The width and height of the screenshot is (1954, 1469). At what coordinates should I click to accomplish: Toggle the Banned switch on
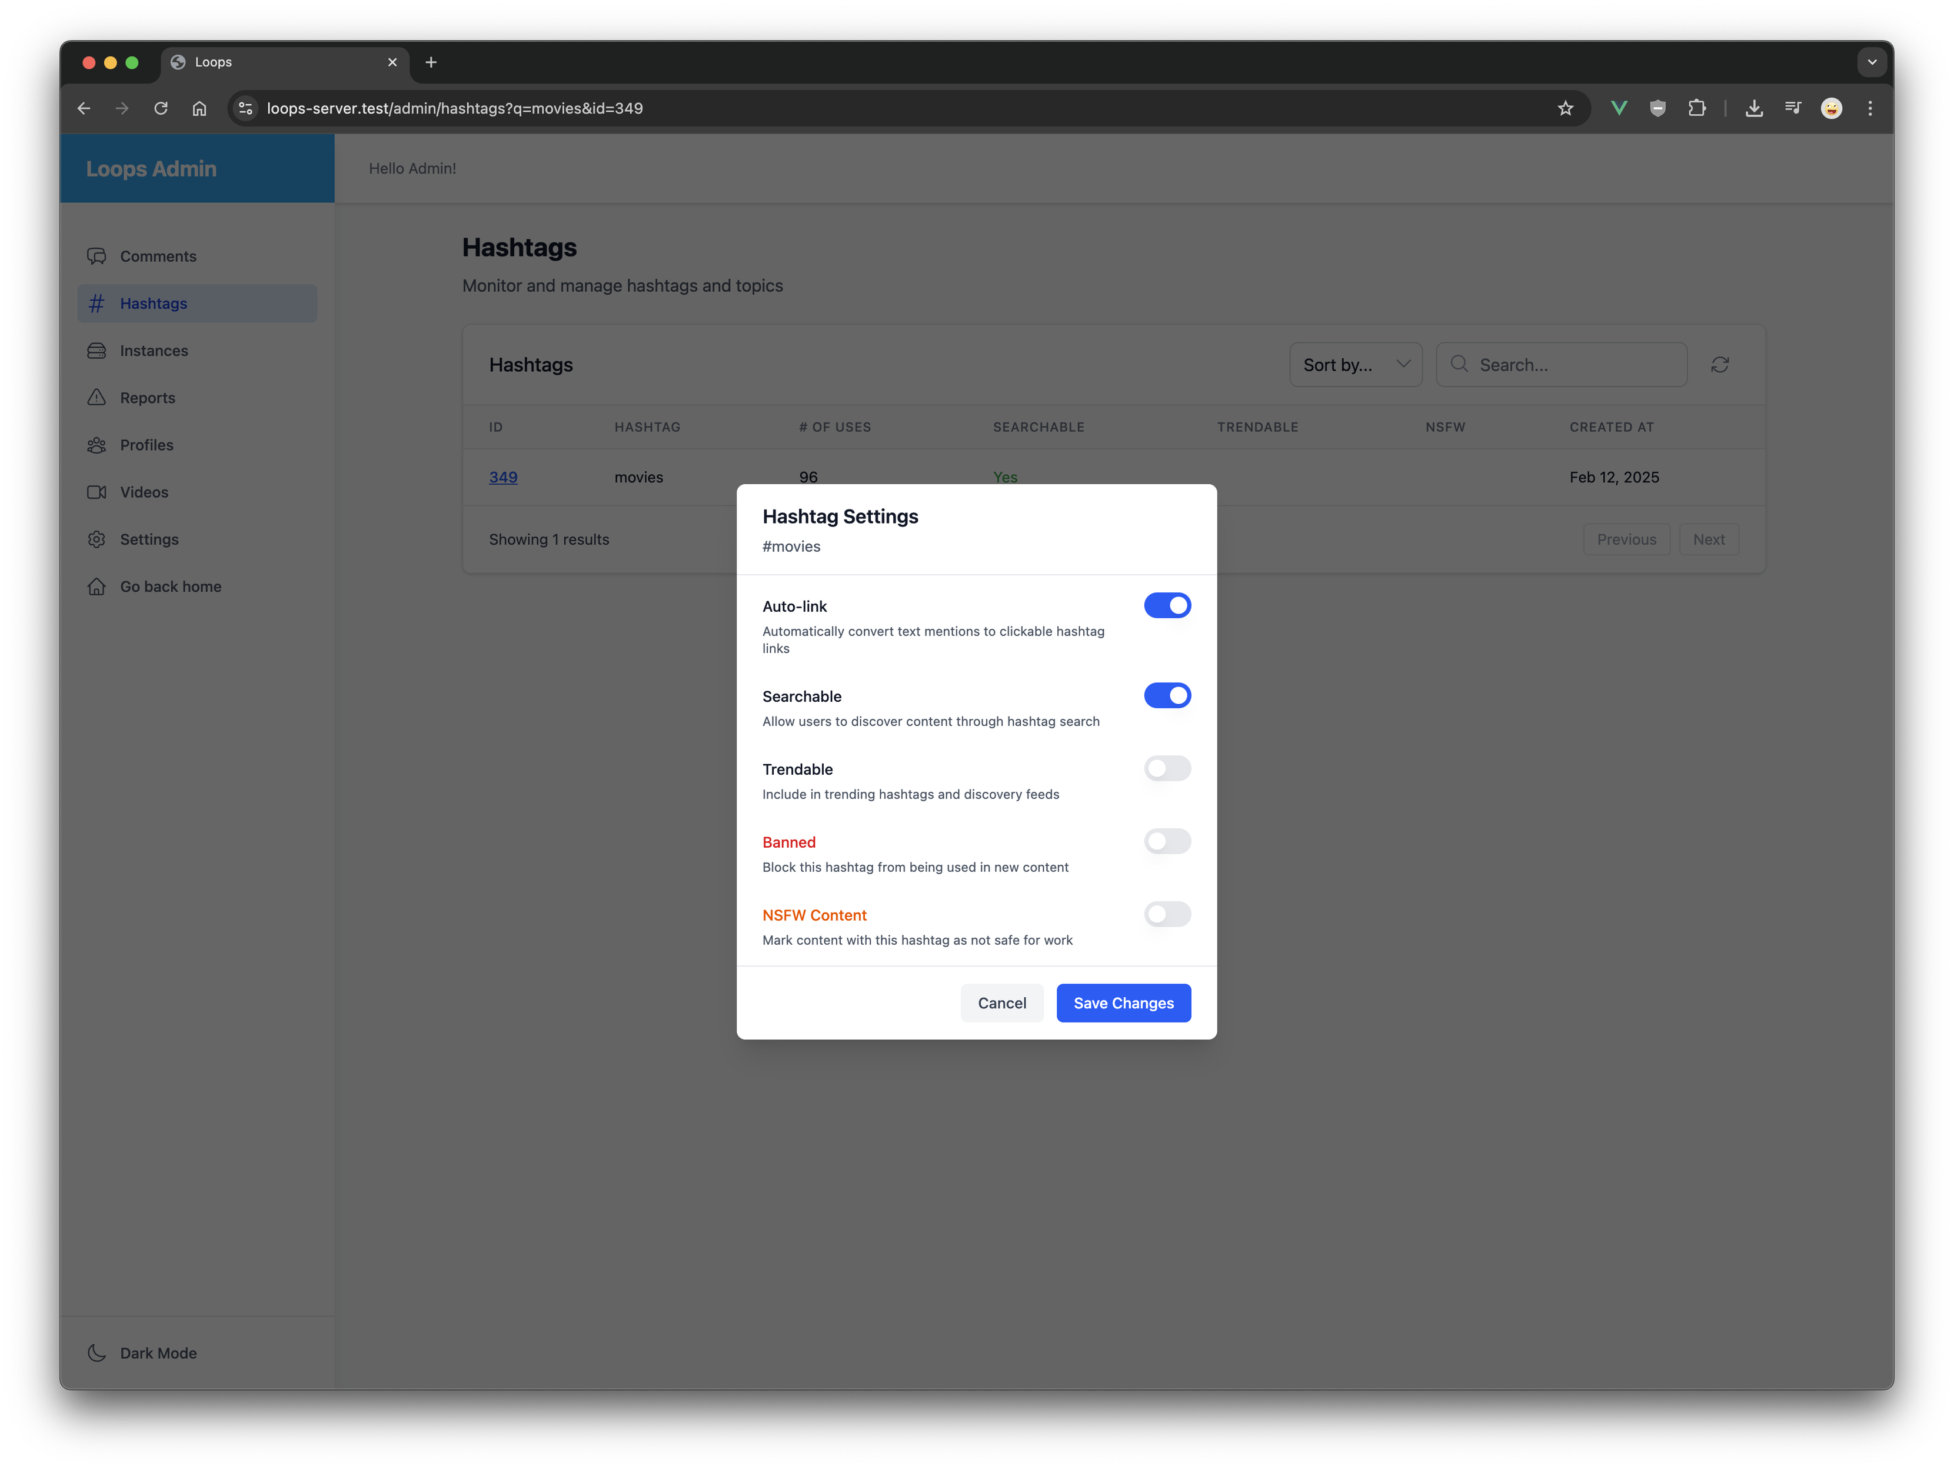pos(1166,841)
